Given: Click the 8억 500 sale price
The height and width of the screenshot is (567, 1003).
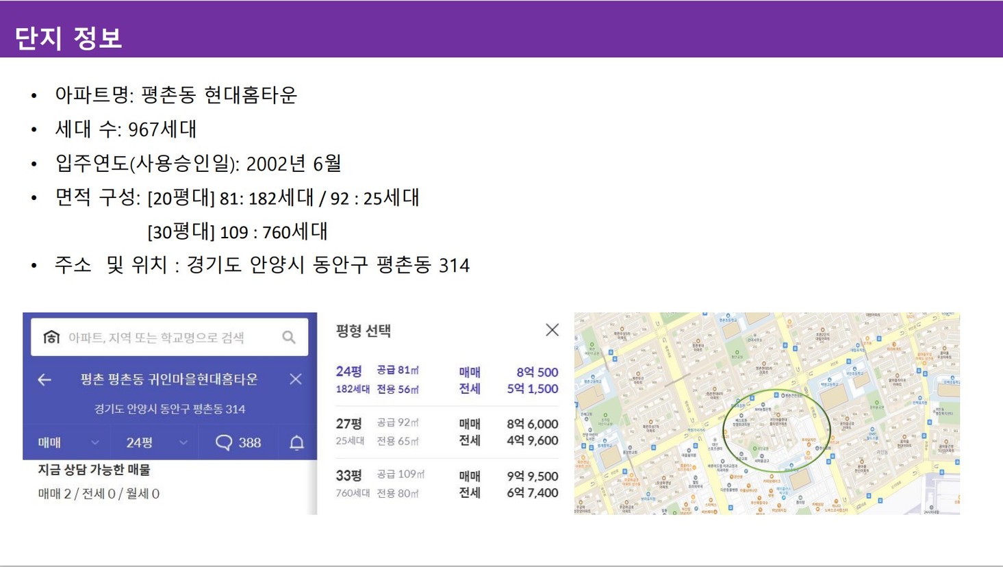Looking at the screenshot, I should 537,372.
